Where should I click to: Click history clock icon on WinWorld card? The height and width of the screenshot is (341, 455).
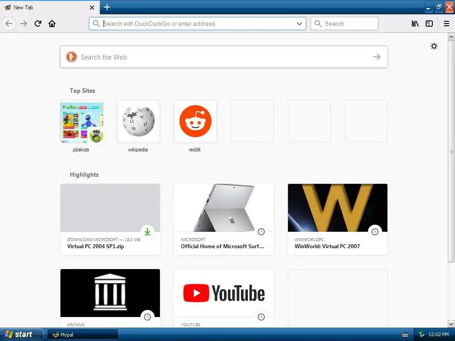coord(375,232)
